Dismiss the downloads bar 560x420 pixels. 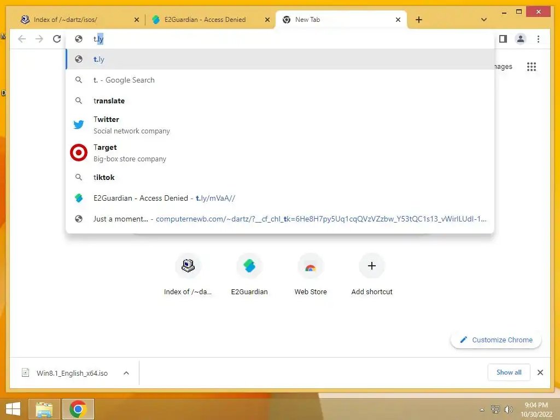(540, 372)
